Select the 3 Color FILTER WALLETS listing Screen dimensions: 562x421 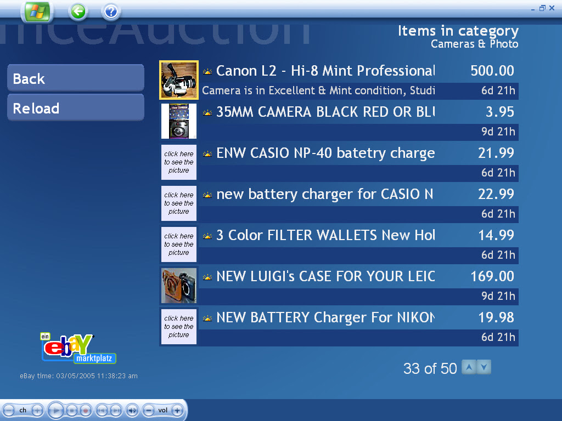[325, 235]
